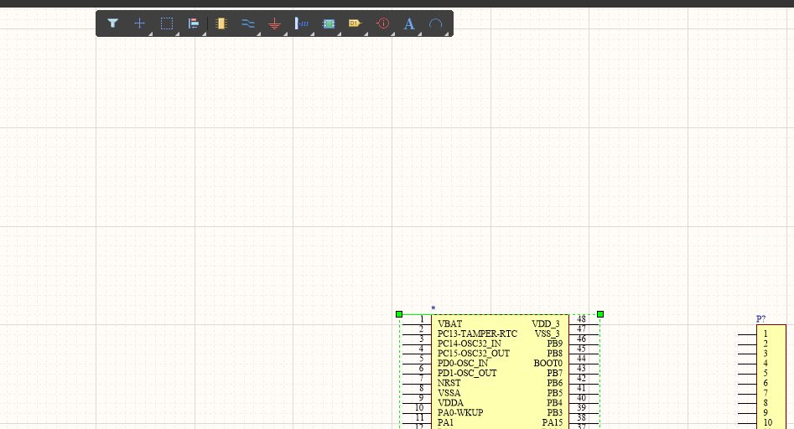Click the PD0-OSC_IN pin label
The image size is (794, 429).
tap(462, 364)
